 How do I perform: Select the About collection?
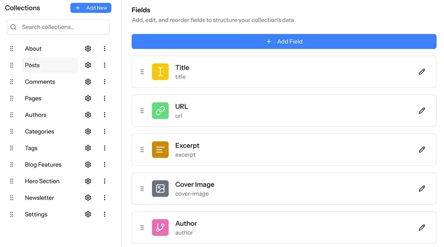[50, 48]
